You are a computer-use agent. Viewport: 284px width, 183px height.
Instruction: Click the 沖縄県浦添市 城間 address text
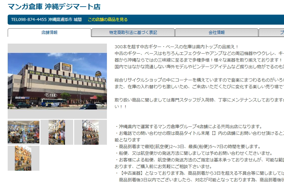click(x=65, y=20)
